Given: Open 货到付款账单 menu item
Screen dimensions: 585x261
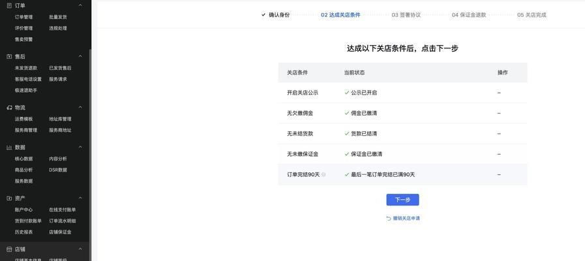Looking at the screenshot, I should point(28,221).
